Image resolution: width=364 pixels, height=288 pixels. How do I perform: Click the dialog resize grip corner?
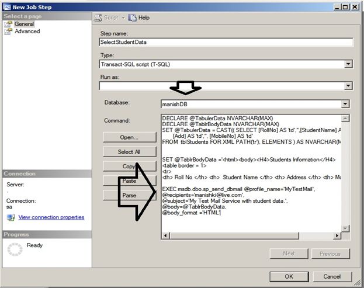[x=358, y=282]
